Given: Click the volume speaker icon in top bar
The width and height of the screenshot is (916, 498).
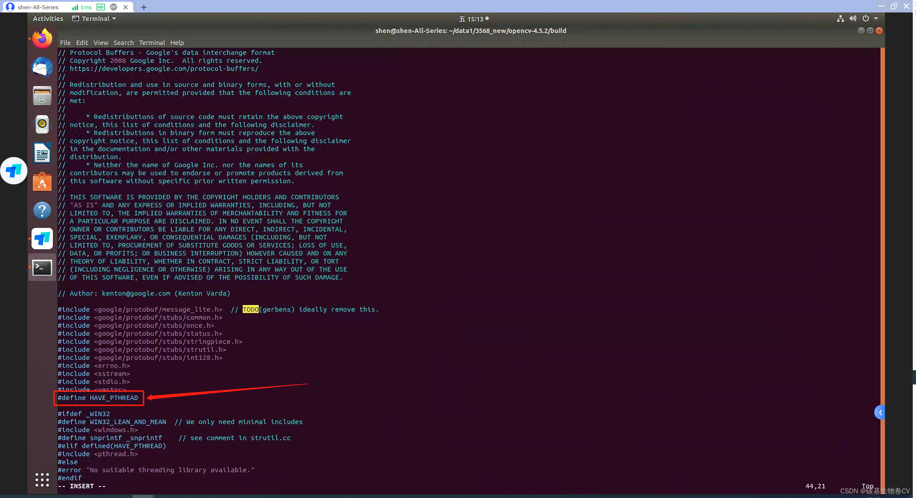Looking at the screenshot, I should coord(853,18).
